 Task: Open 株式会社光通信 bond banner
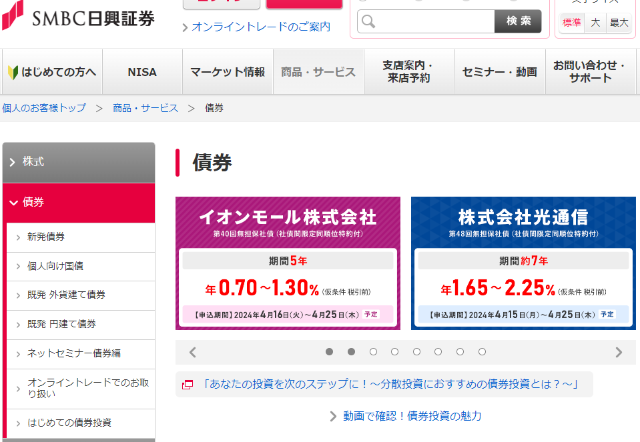point(523,263)
